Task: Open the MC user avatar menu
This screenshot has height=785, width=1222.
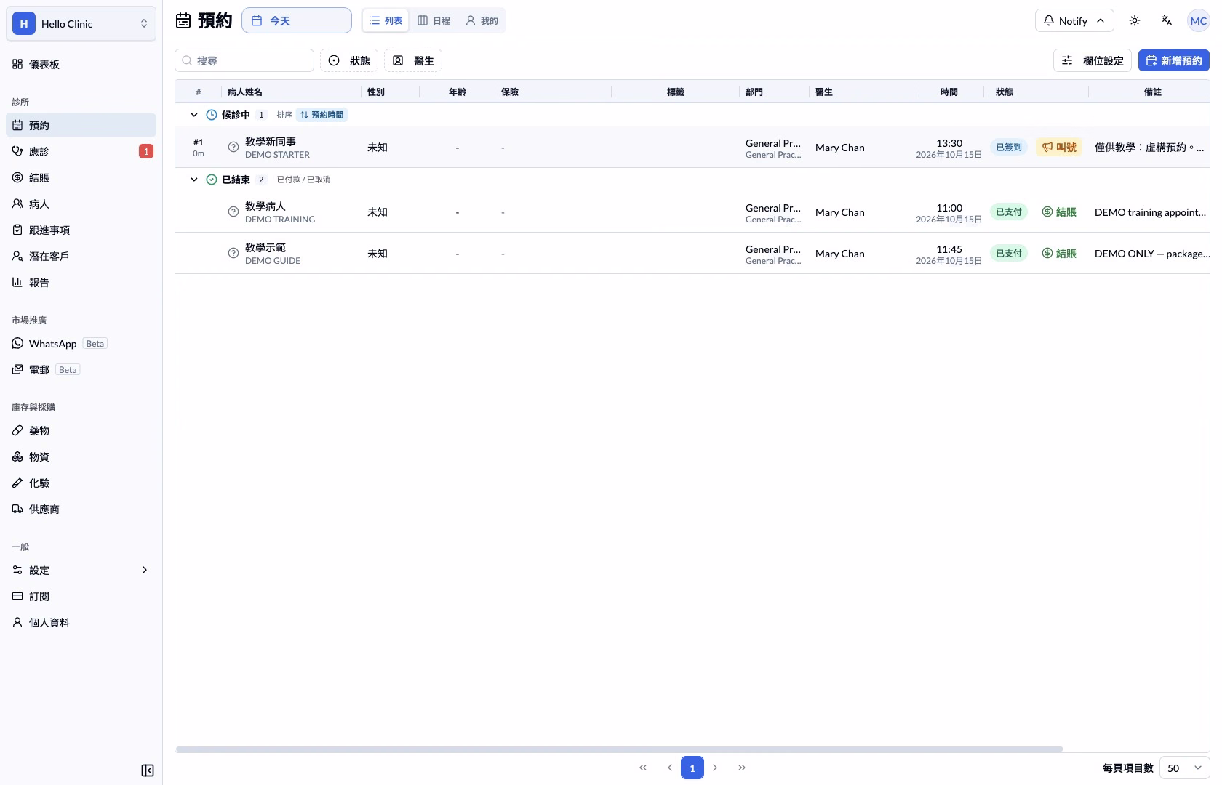Action: [x=1199, y=20]
